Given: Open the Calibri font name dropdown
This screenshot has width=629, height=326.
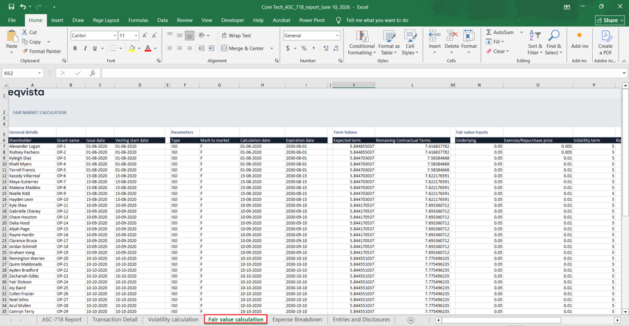Looking at the screenshot, I should click(114, 36).
